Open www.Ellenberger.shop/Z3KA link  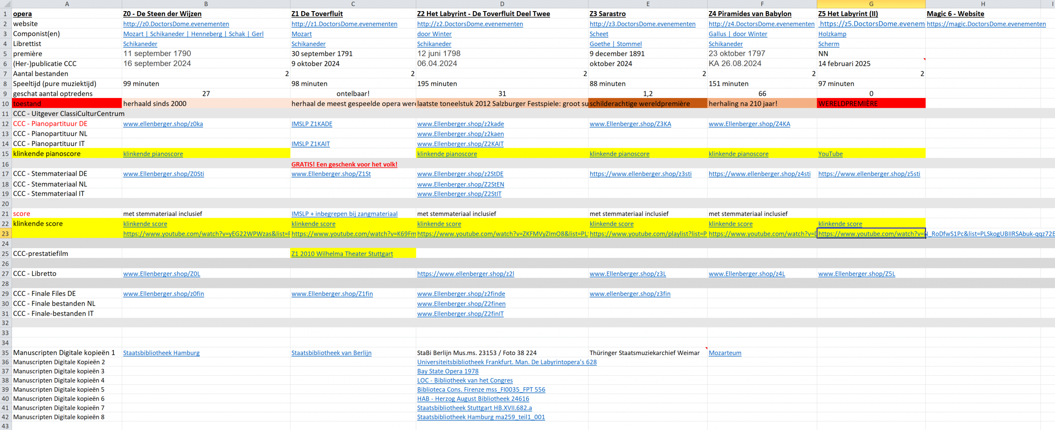630,124
